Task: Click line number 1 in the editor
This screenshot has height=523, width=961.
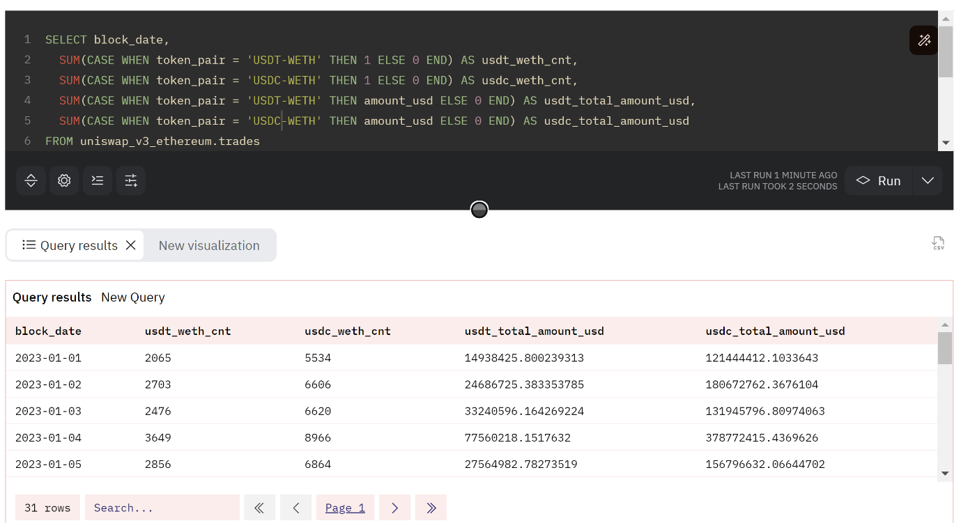Action: 27,40
